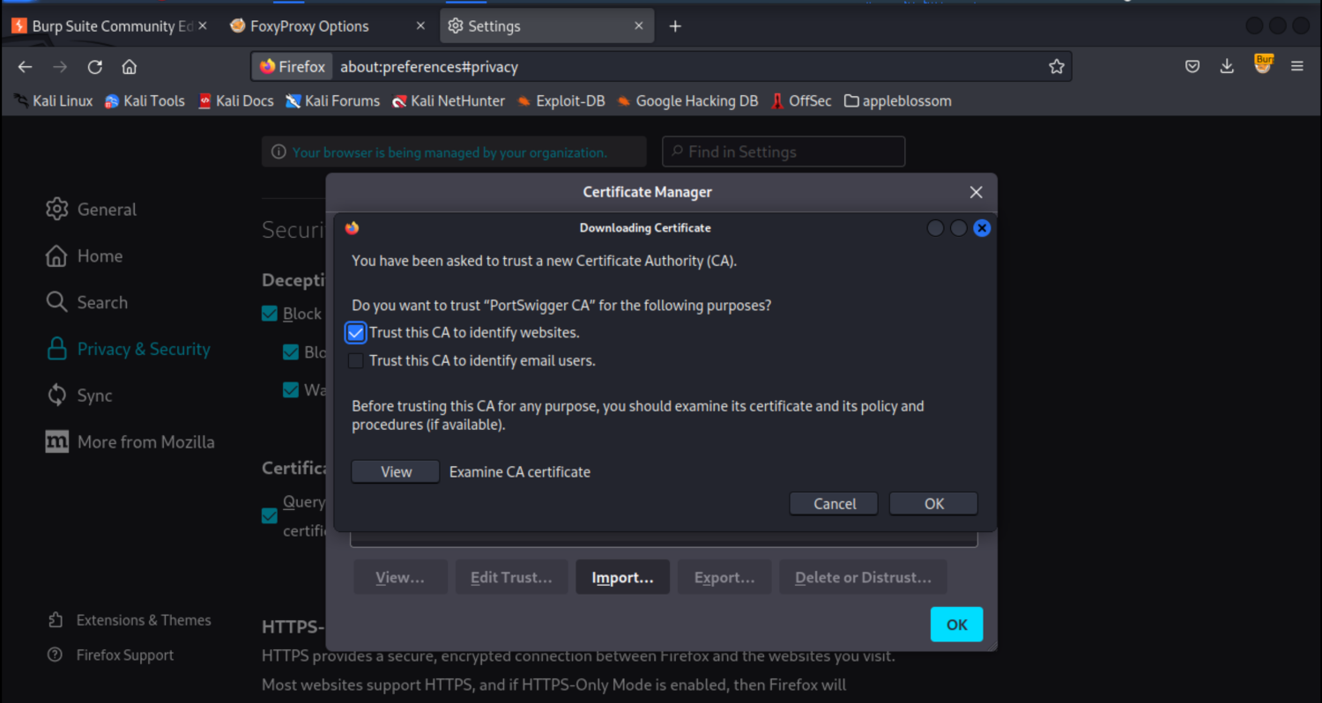
Task: Close the Certificate Manager with X
Action: point(976,192)
